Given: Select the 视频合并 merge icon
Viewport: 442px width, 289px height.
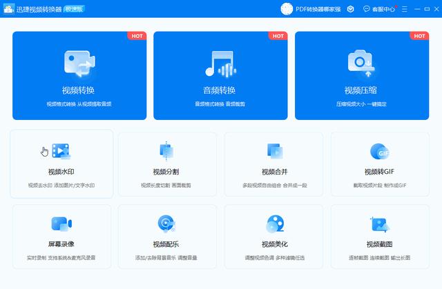Looking at the screenshot, I should coord(275,151).
